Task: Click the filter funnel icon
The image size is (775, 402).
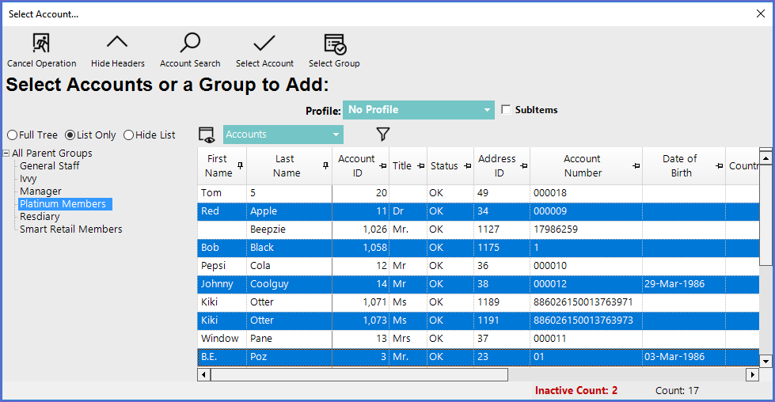Action: click(x=383, y=135)
